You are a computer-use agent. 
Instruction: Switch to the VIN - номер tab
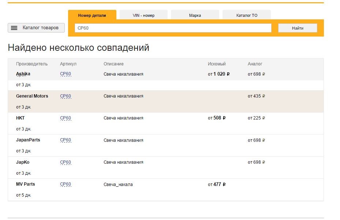(x=143, y=15)
